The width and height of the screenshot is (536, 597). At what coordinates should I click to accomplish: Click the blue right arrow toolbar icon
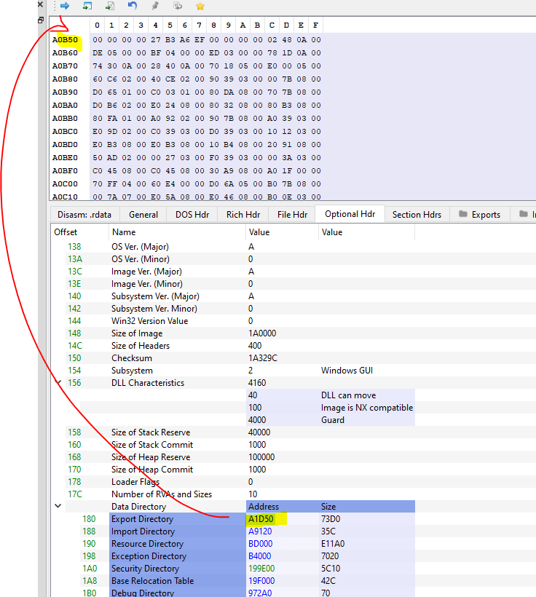[x=65, y=6]
